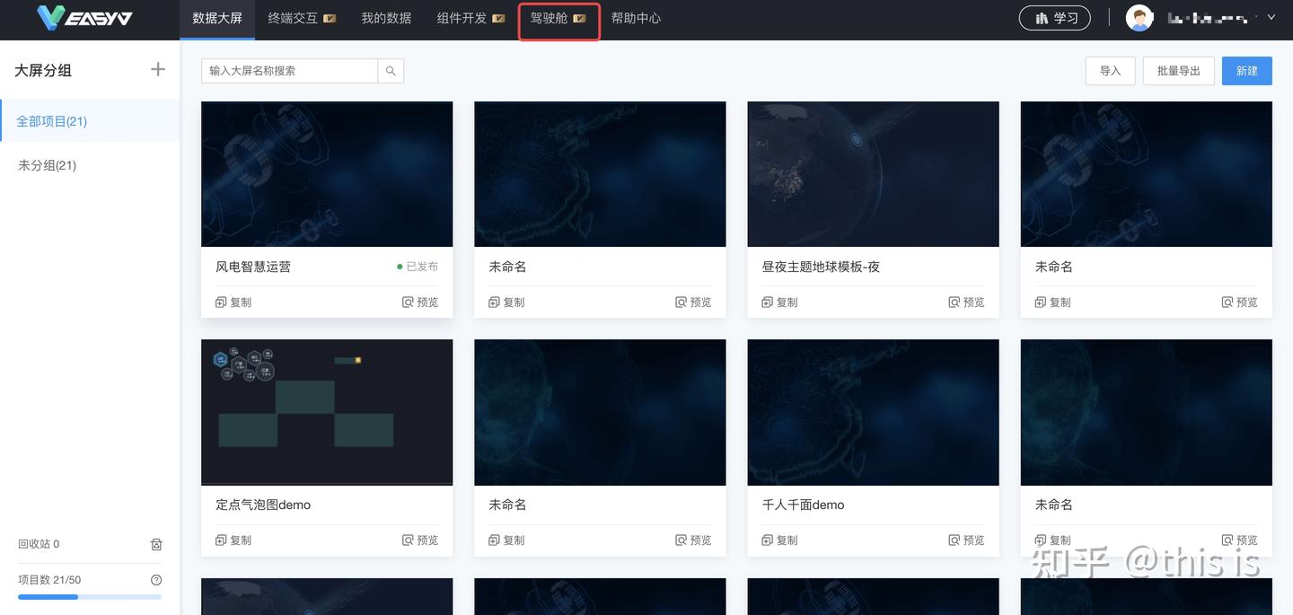Open the 终端交互 dropdown menu
Image resolution: width=1293 pixels, height=615 pixels.
pos(294,17)
